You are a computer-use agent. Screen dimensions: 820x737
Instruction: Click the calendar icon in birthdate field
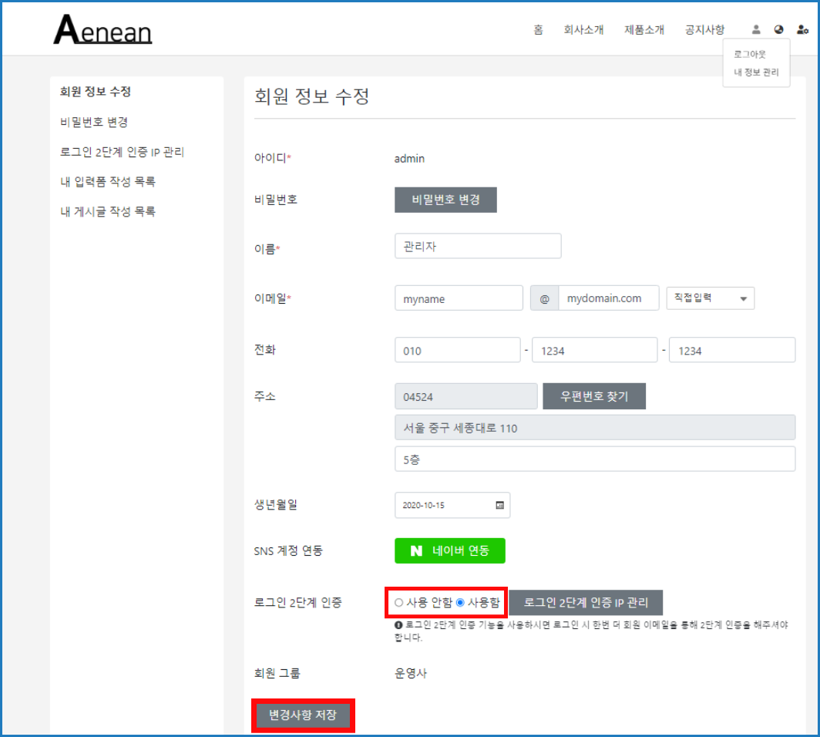(x=499, y=506)
